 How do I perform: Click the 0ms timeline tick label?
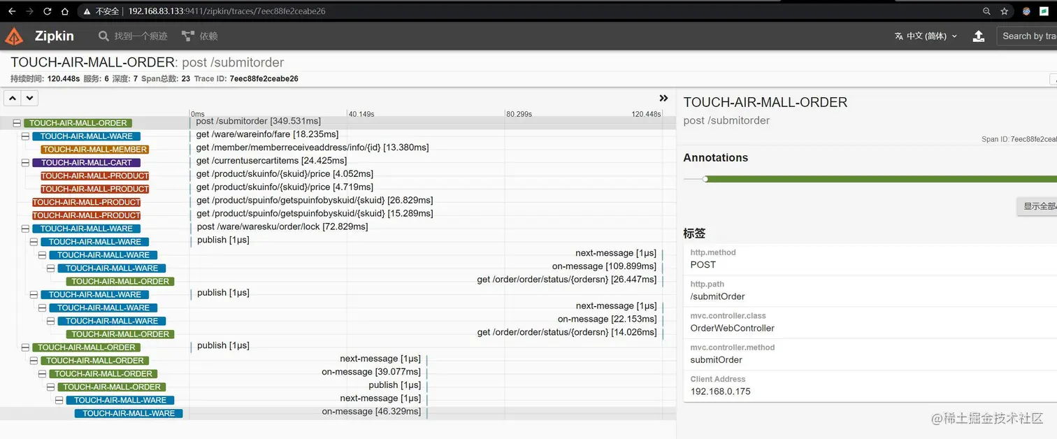pos(198,114)
